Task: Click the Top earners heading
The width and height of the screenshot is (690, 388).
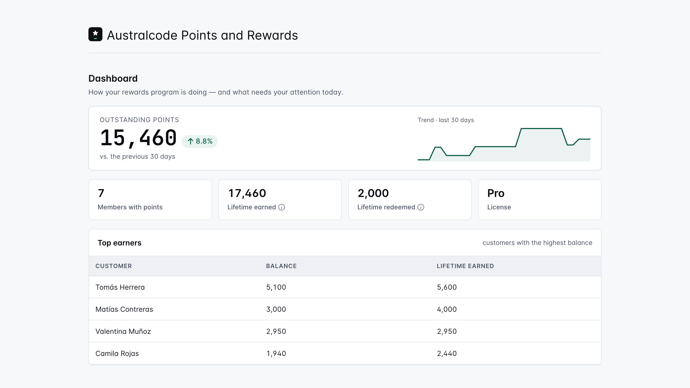Action: (x=119, y=243)
